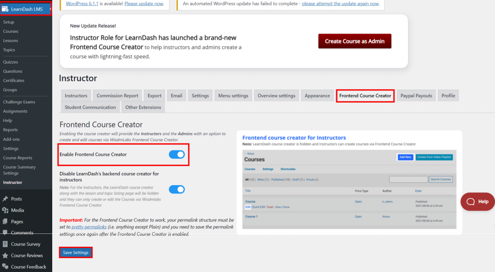Toggle Disable LearnDash backend course creator switch

pos(176,190)
